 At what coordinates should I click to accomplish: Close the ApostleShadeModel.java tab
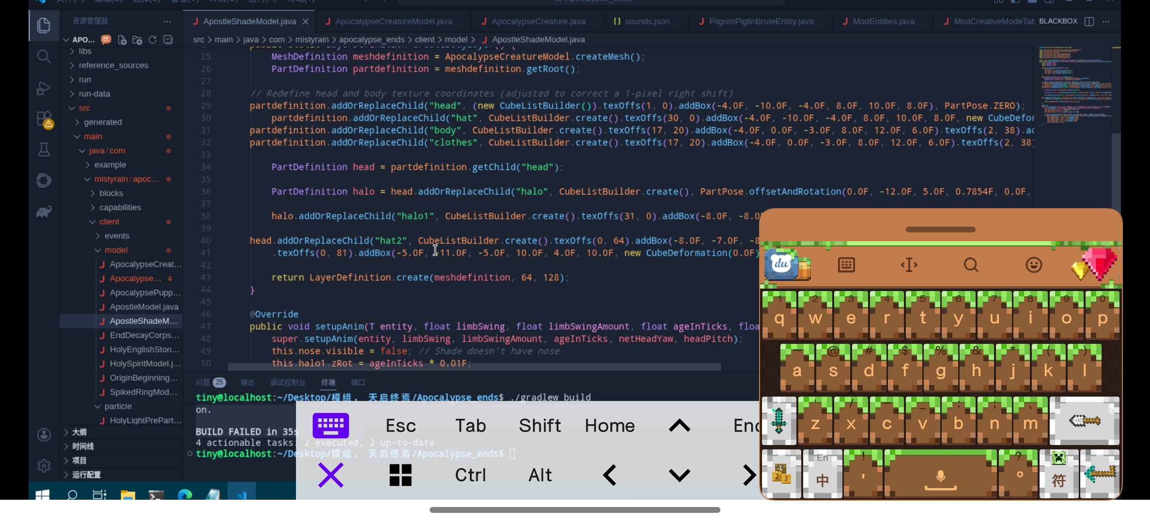click(x=306, y=21)
